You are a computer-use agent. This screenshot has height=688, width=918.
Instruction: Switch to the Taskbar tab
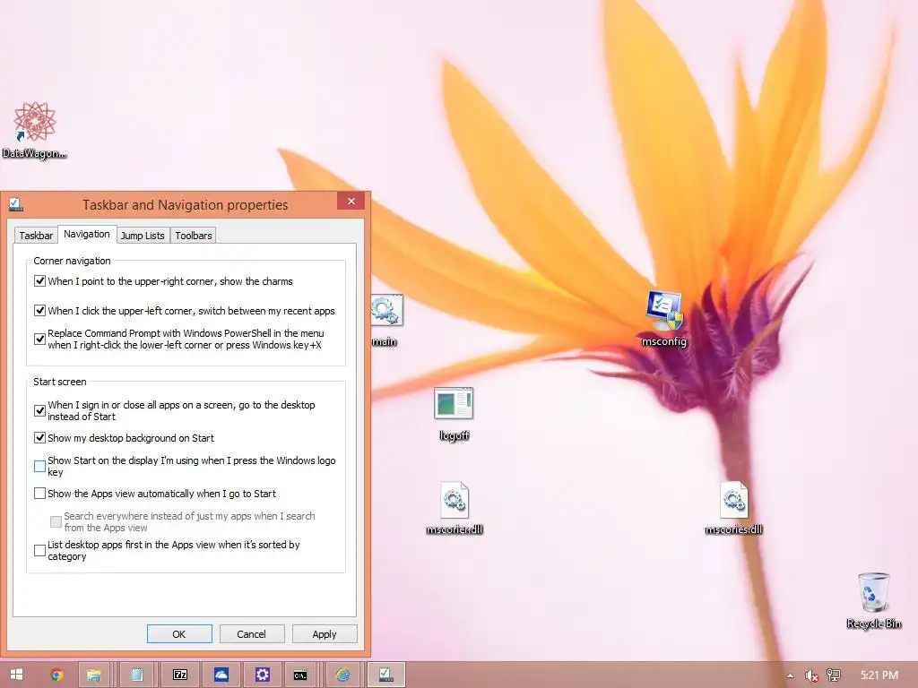[36, 236]
